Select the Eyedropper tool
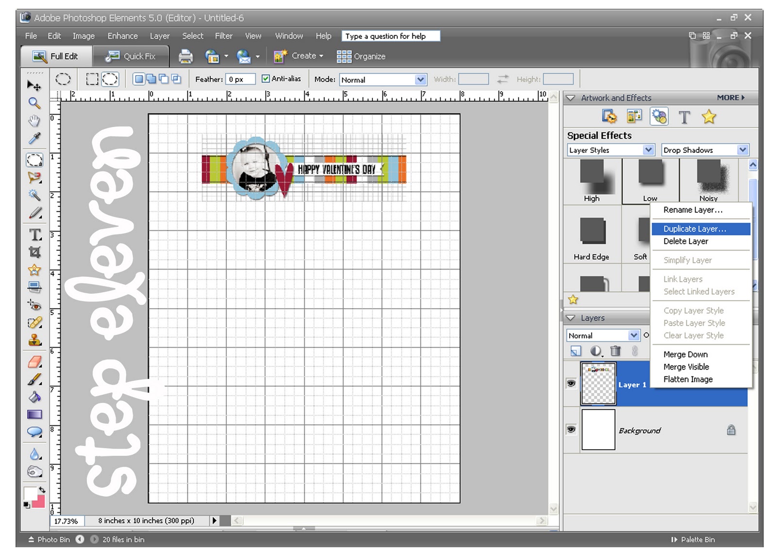Screen dimensions: 777x555 (x=34, y=138)
